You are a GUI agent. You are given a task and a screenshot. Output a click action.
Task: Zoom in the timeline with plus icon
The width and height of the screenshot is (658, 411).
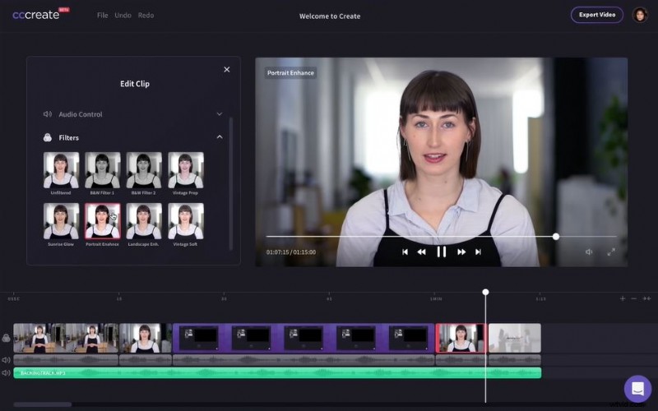coord(623,298)
